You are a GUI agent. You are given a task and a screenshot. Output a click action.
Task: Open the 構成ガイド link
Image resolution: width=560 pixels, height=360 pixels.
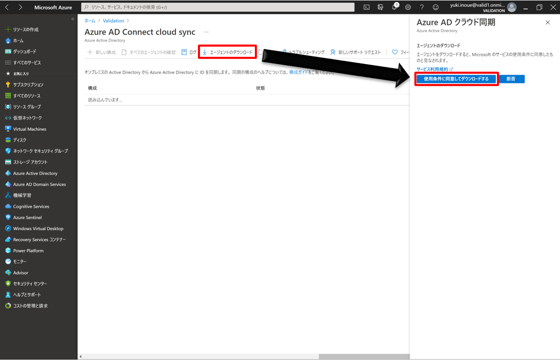[298, 72]
